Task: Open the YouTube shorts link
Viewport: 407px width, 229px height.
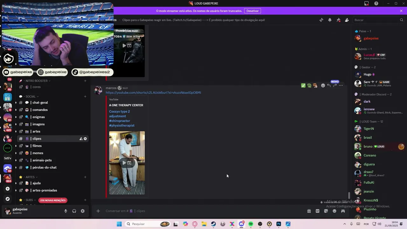Action: [153, 93]
